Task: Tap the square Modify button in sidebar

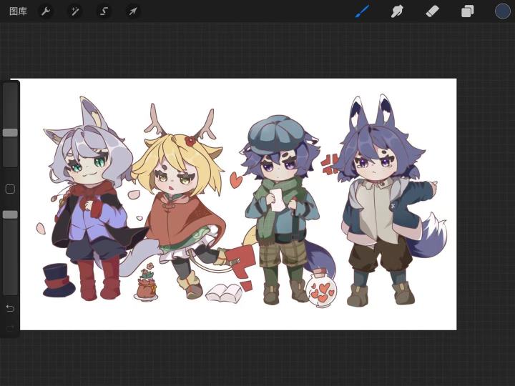Action: [10, 189]
